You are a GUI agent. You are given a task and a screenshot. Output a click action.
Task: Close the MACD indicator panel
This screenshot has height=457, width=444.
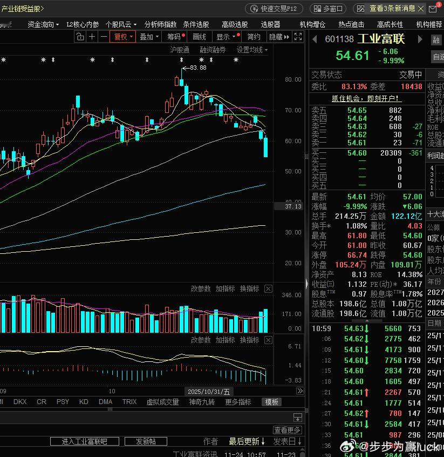click(269, 340)
